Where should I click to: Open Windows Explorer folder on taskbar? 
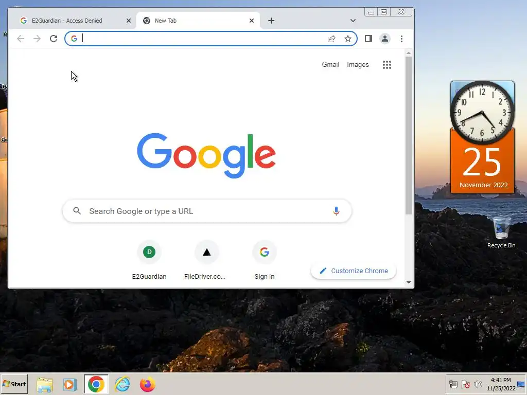[45, 384]
